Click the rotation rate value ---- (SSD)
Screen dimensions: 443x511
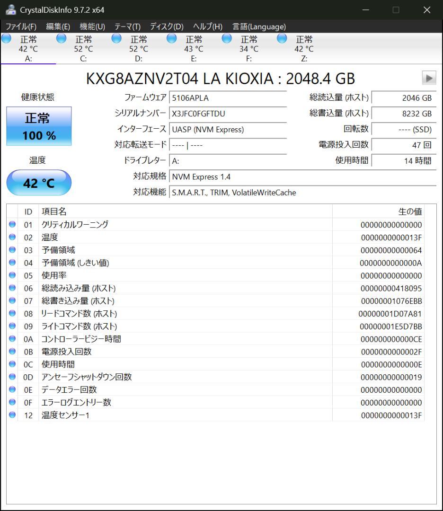coord(404,129)
